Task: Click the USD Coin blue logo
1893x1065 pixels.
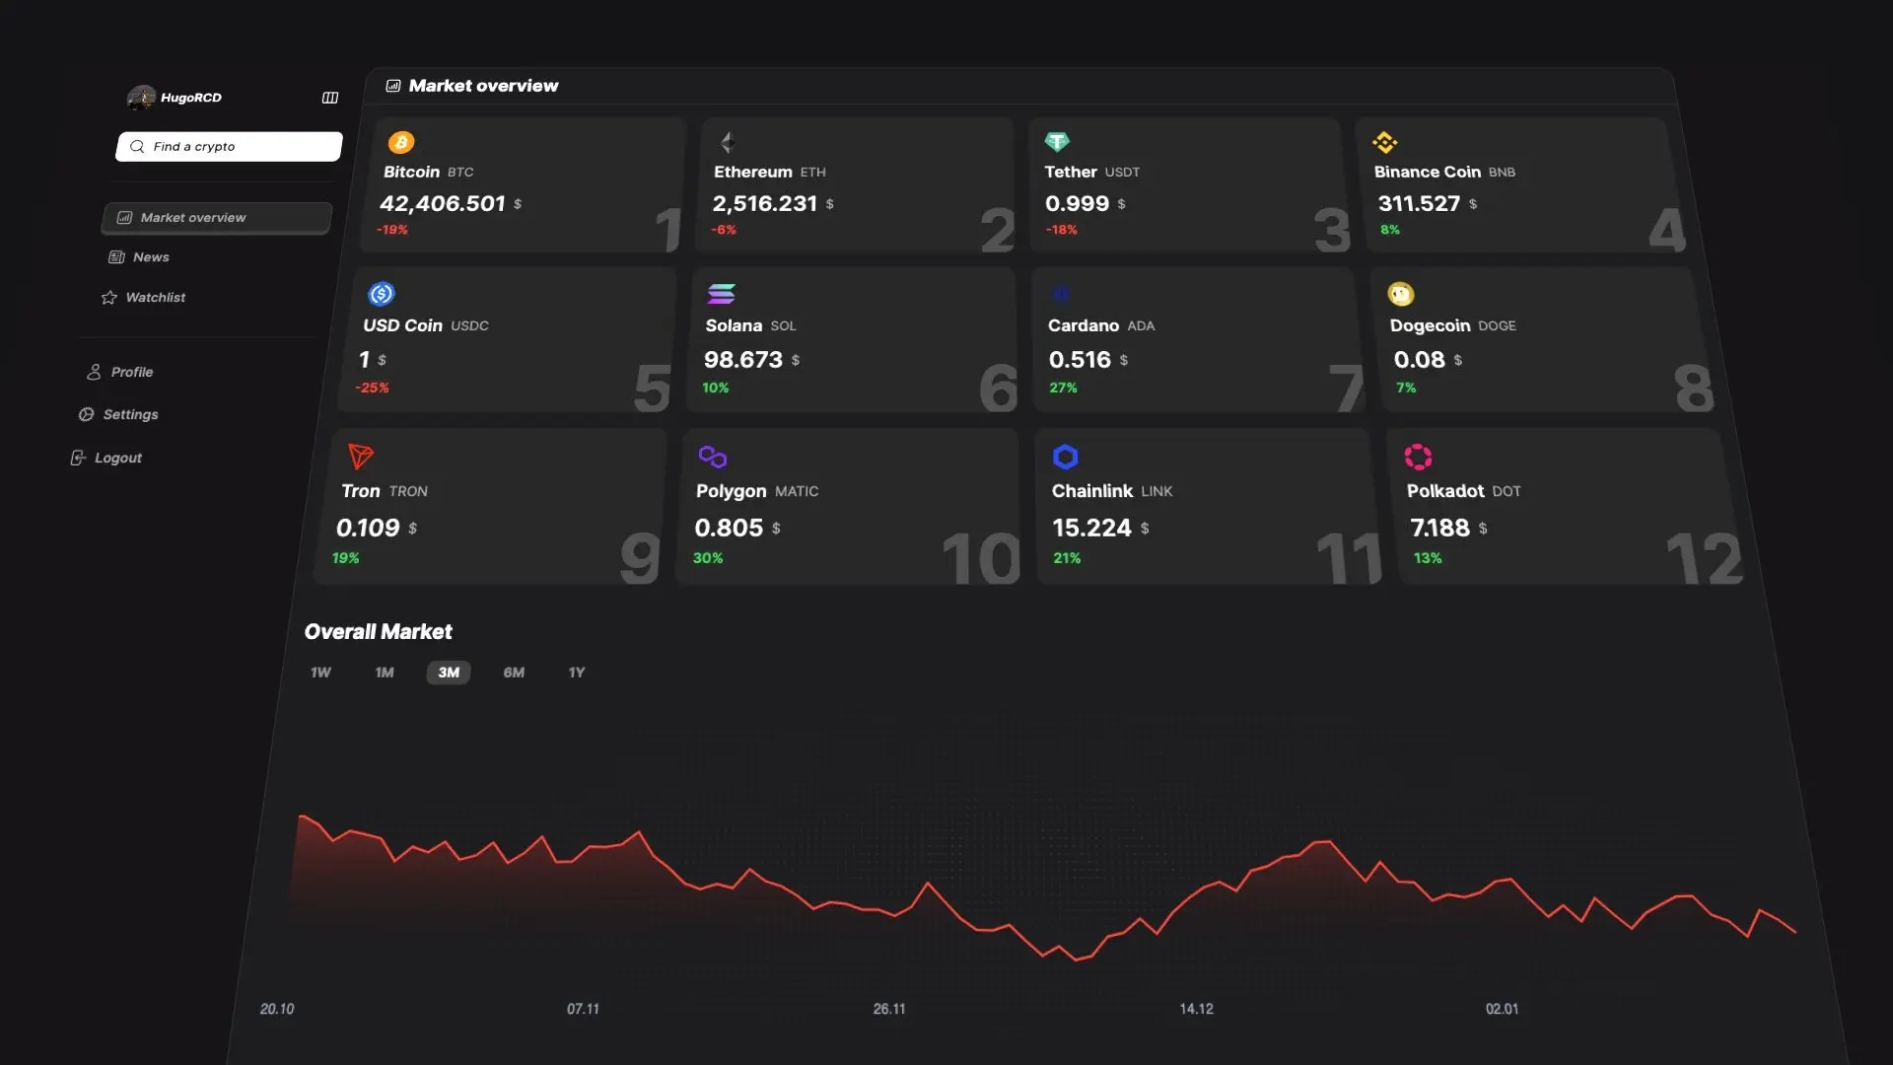Action: point(382,294)
